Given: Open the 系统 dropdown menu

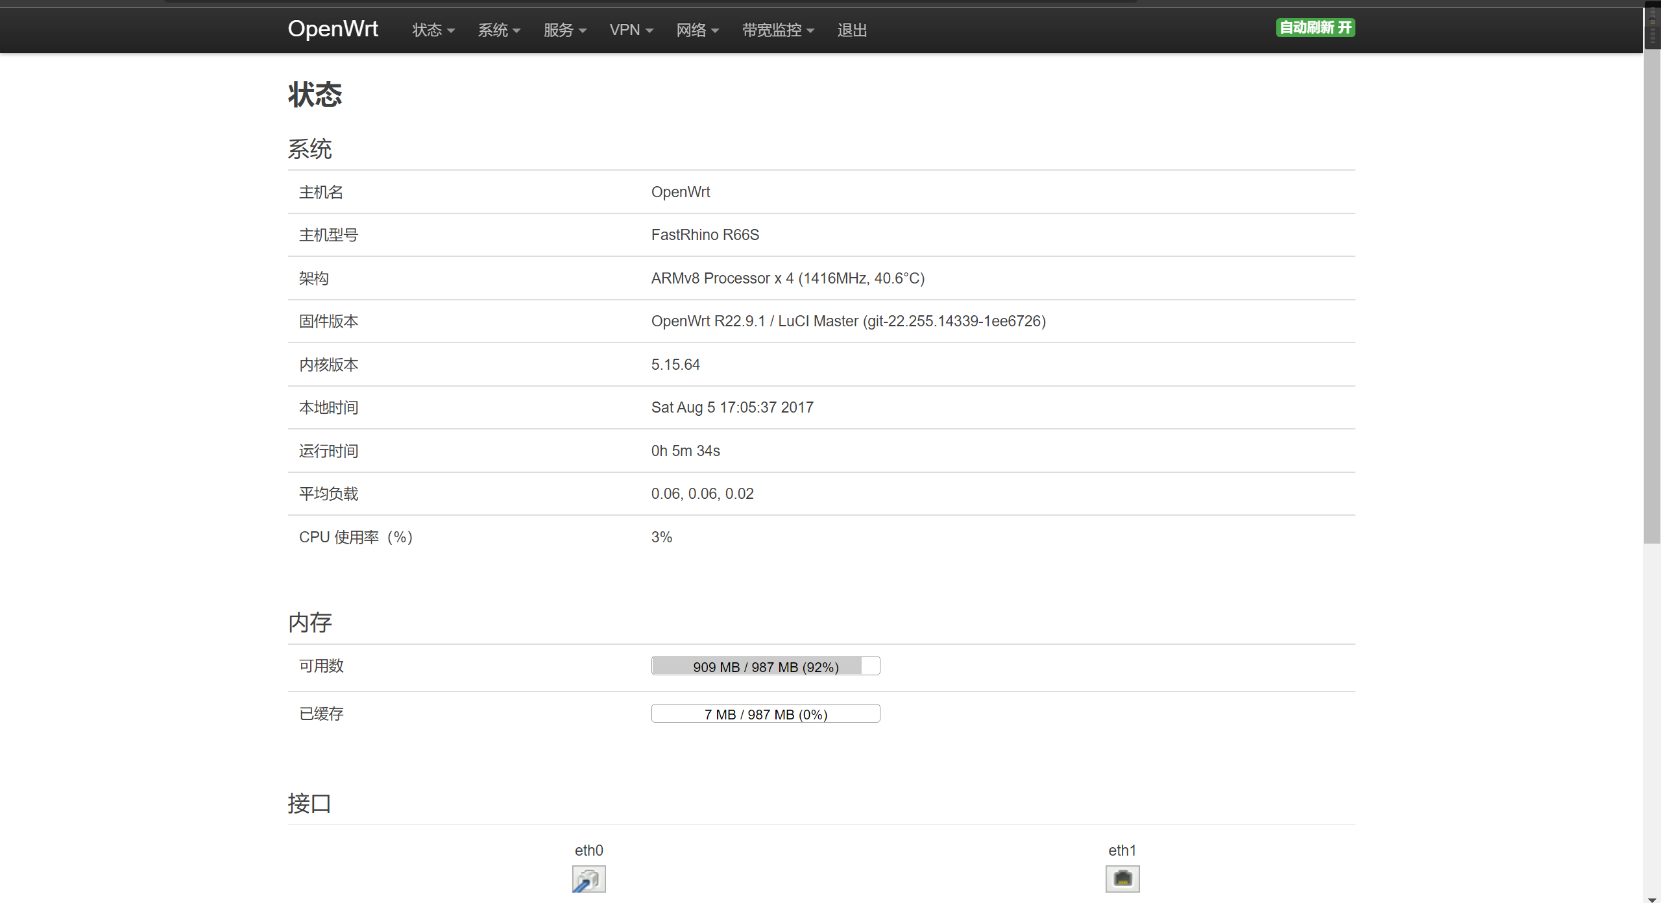Looking at the screenshot, I should (499, 30).
